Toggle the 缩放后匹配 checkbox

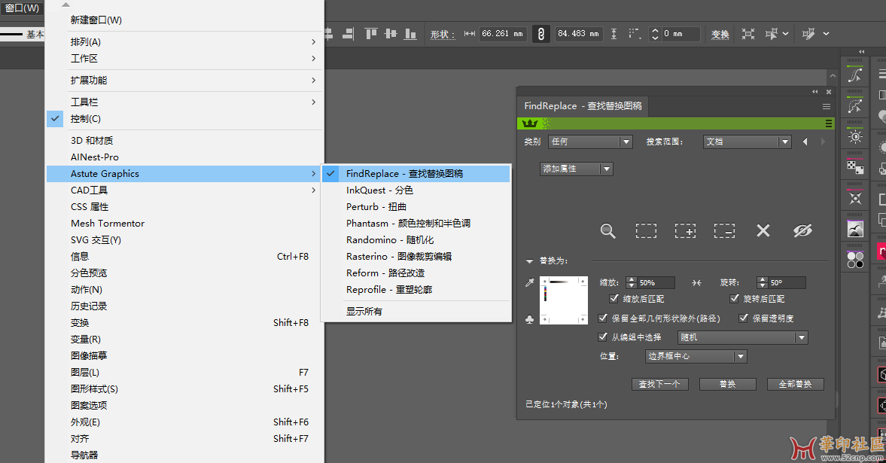614,298
